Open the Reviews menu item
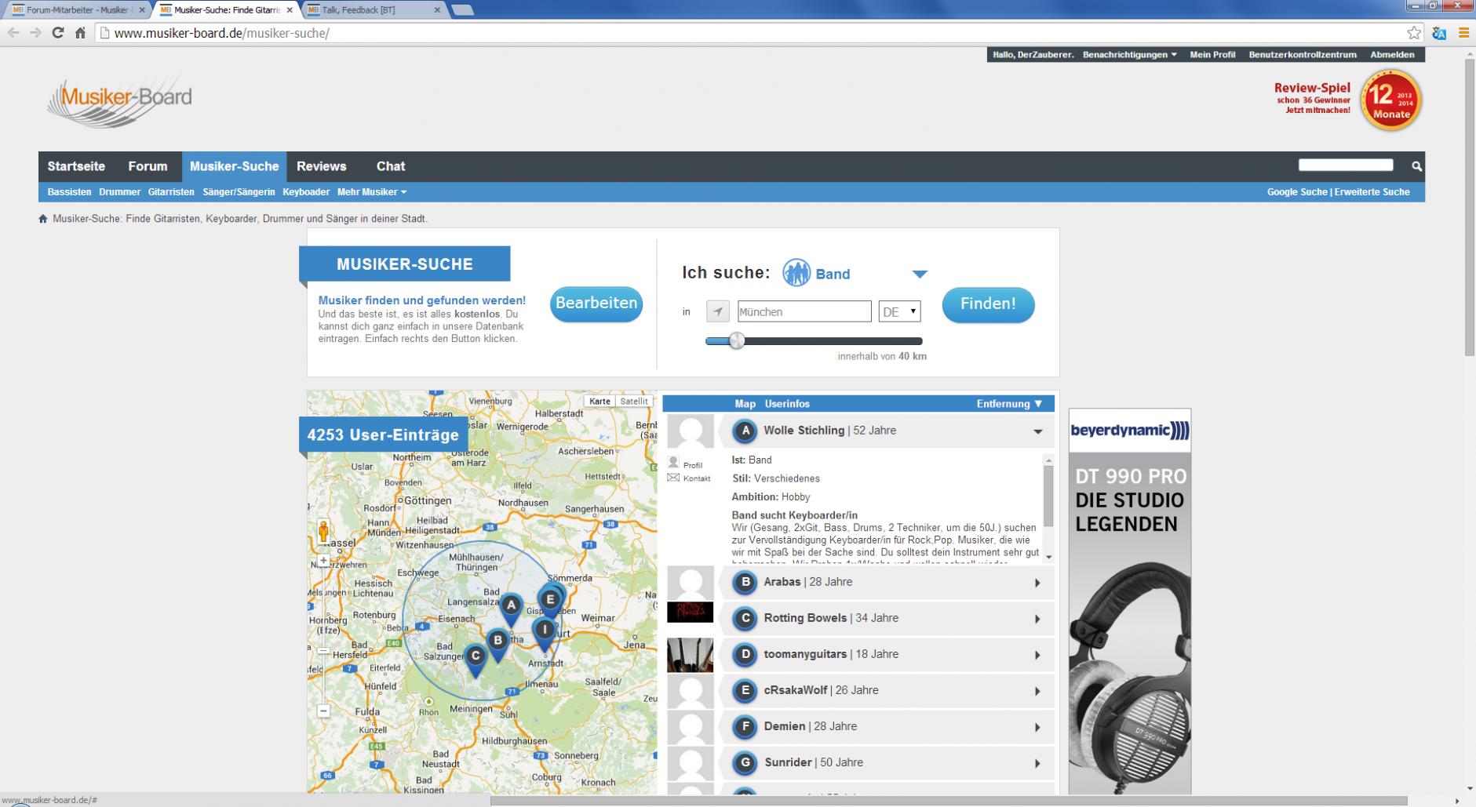This screenshot has height=807, width=1476. tap(321, 166)
